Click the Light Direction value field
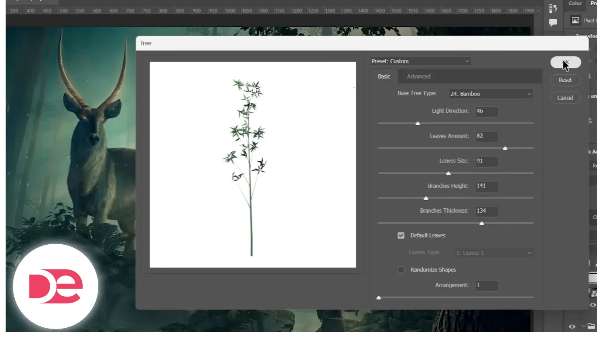Viewport: 597px width, 342px height. pos(487,111)
